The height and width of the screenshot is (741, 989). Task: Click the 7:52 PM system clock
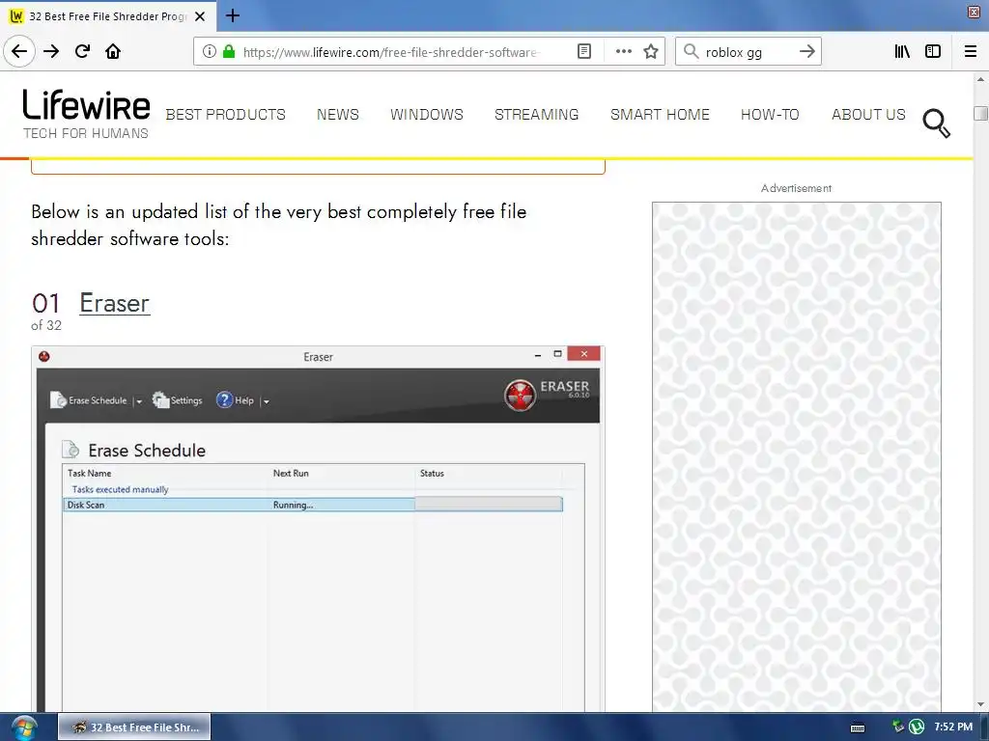pyautogui.click(x=953, y=727)
